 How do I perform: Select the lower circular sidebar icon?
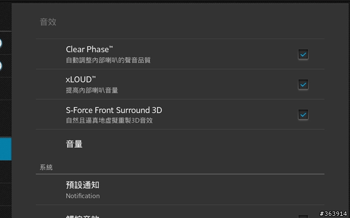pos(1,66)
